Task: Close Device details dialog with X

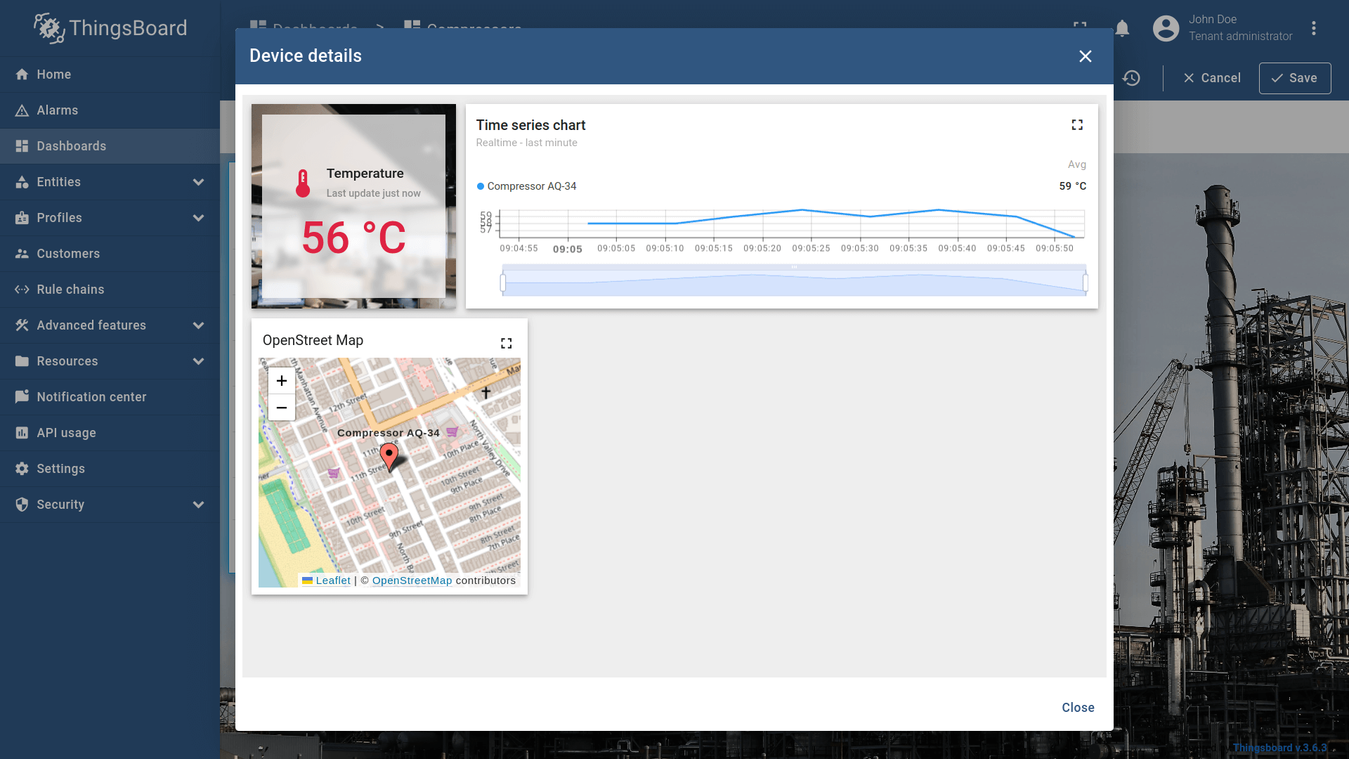Action: pyautogui.click(x=1085, y=56)
